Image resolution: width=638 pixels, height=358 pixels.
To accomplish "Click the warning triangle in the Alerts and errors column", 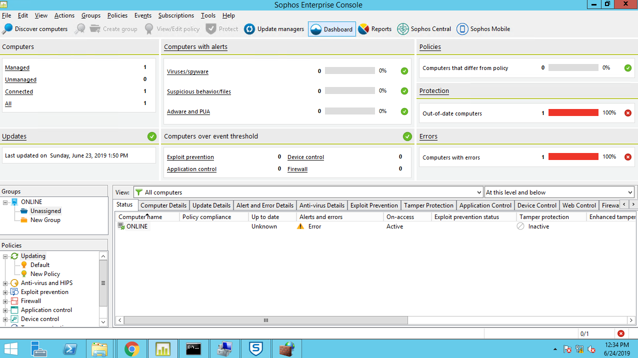I will 300,226.
